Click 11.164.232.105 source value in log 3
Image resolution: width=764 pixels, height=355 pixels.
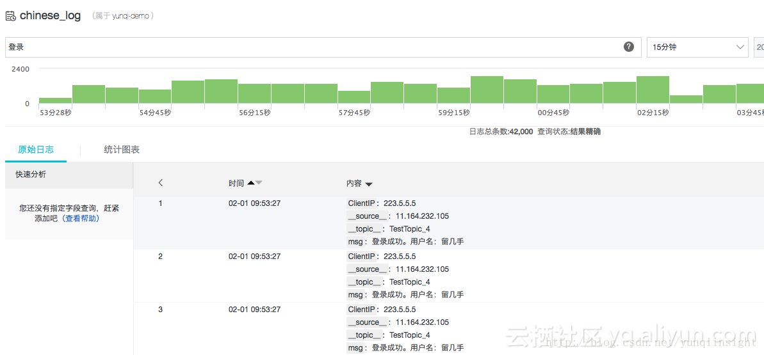point(423,322)
